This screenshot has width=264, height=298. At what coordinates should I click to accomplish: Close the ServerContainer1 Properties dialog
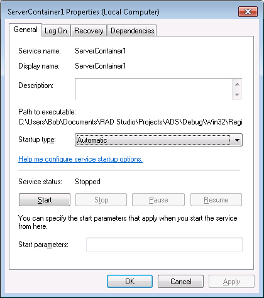tap(248, 11)
